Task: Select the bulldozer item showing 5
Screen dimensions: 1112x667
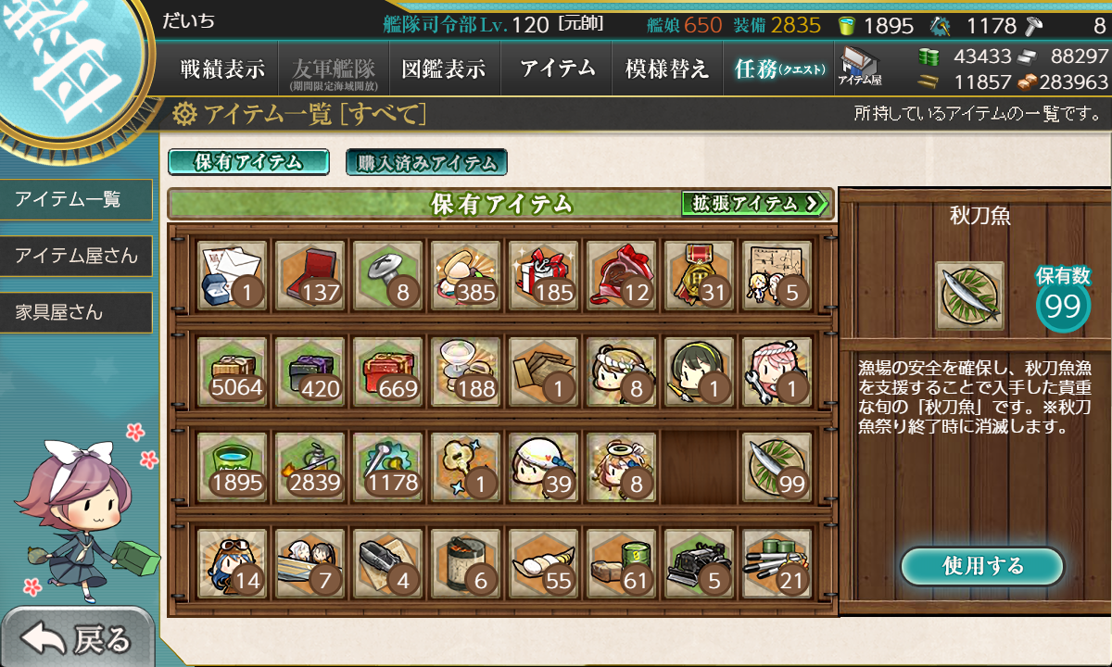Action: [700, 563]
